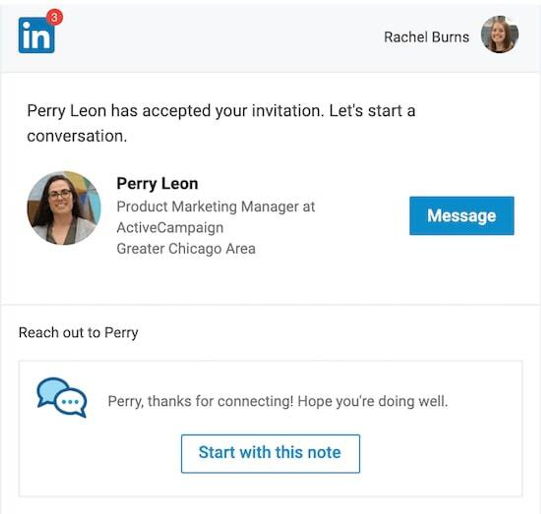Click the chat bubbles icon beside the note
The height and width of the screenshot is (514, 541).
pos(62,397)
